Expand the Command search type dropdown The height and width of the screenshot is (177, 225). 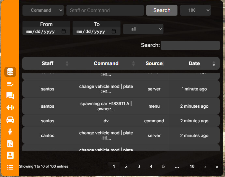[43, 10]
